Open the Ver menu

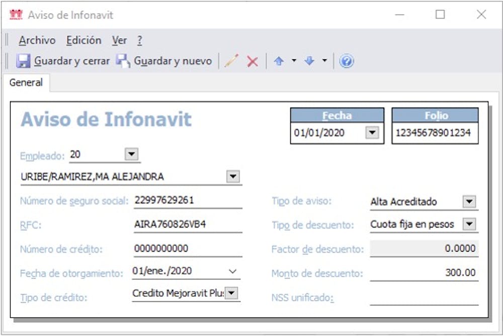click(x=119, y=40)
